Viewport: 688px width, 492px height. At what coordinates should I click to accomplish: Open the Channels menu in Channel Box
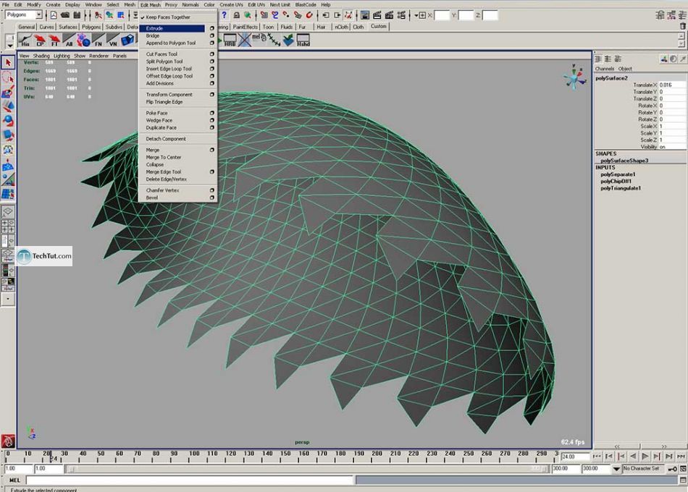point(604,69)
